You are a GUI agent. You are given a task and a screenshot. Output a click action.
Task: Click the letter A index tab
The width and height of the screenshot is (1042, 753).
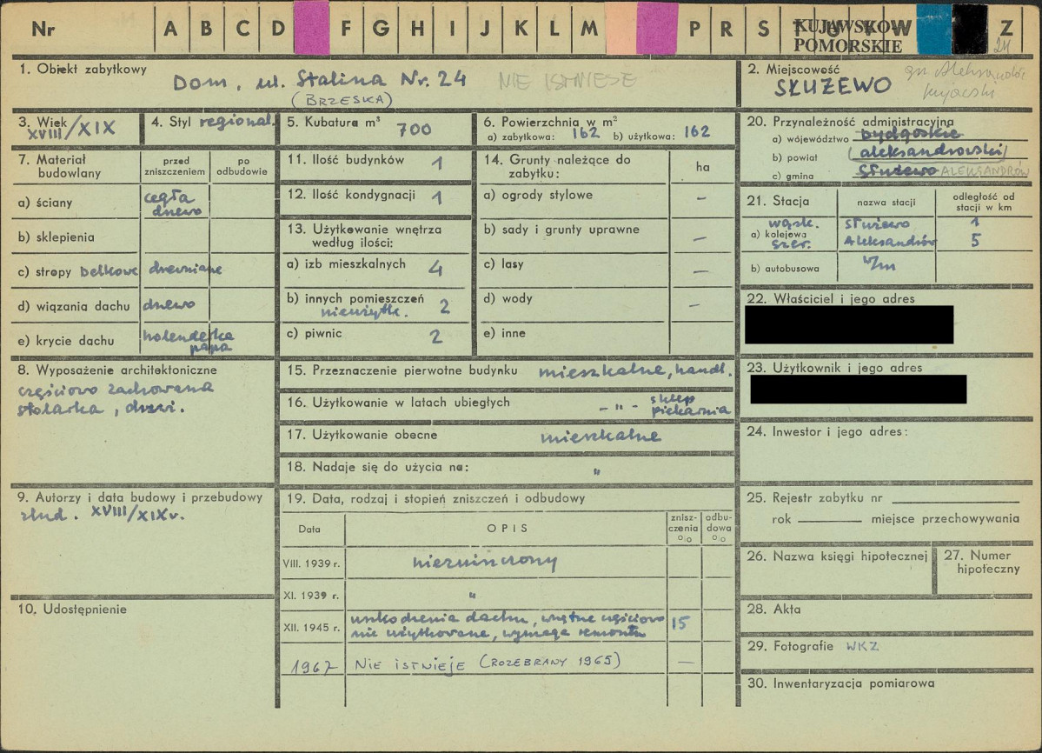(171, 29)
